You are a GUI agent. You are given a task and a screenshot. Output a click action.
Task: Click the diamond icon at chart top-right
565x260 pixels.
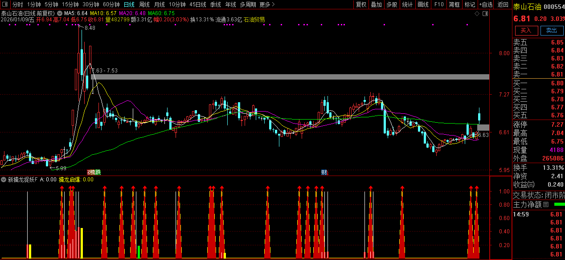(x=477, y=14)
